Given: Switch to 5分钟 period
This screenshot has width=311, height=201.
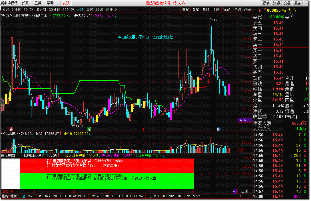Looking at the screenshot, I should coord(28,9).
